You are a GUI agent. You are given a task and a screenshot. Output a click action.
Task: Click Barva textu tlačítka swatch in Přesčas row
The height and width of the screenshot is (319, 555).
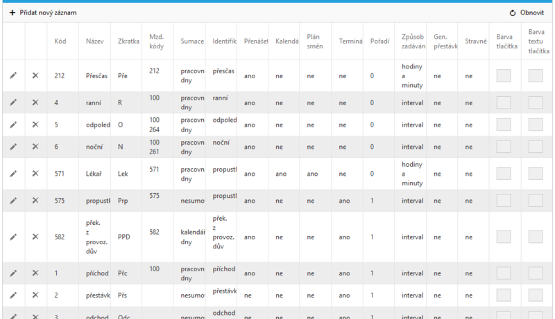click(x=536, y=75)
